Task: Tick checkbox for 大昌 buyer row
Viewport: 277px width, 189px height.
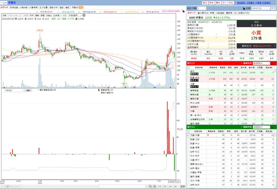Action: (188, 111)
